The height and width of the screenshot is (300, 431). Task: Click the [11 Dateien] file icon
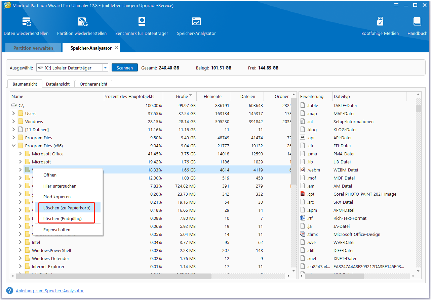[21, 130]
